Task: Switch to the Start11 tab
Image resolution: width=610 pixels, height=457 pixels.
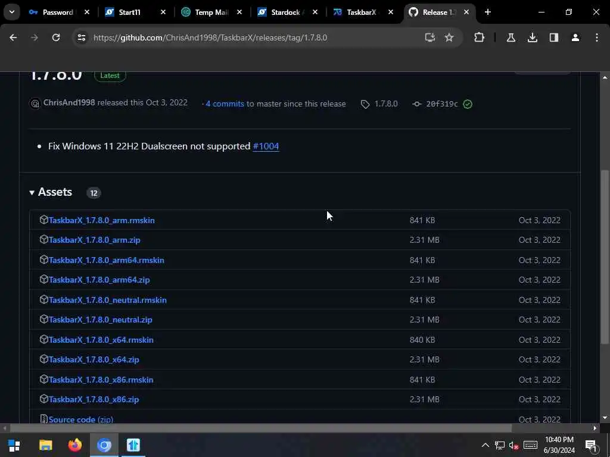Action: tap(129, 12)
